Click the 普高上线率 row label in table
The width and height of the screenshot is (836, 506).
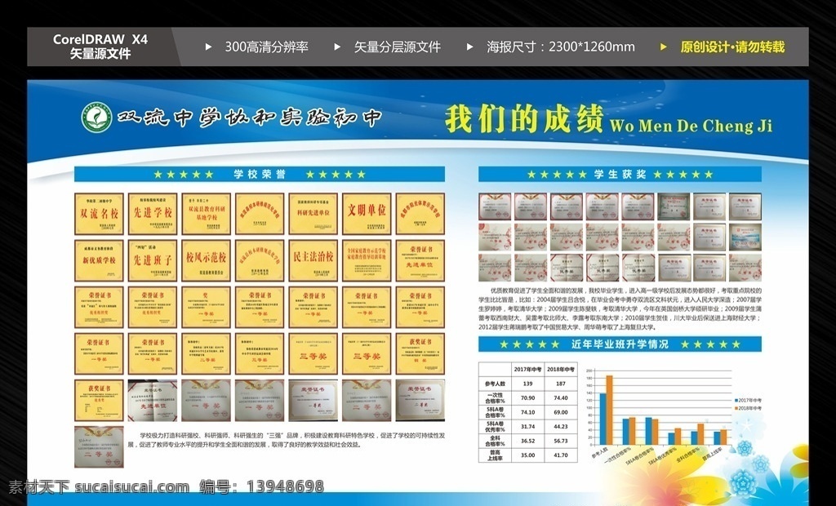[x=496, y=455]
